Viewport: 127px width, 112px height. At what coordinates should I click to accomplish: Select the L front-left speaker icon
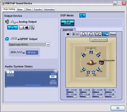[84, 55]
